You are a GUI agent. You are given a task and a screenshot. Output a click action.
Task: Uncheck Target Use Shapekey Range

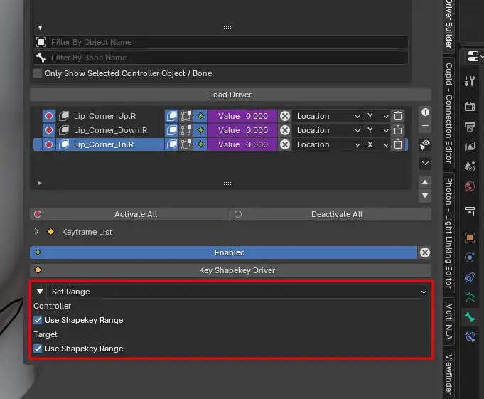click(38, 349)
